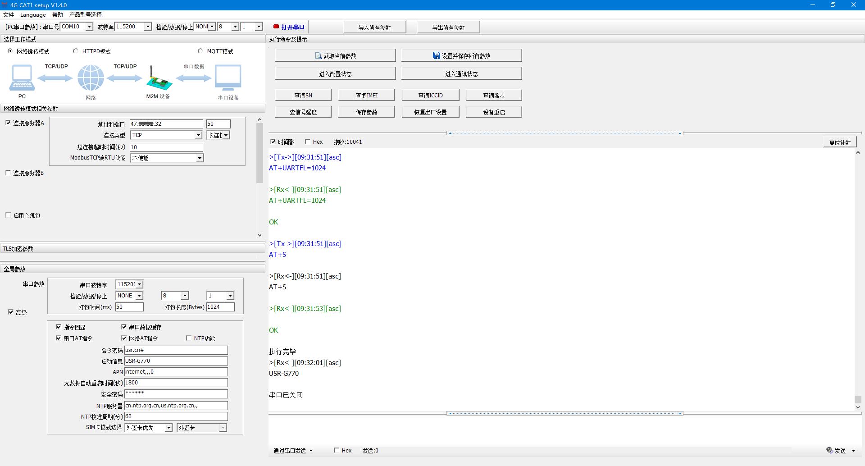Click the Query IMEI button
This screenshot has width=865, height=466.
click(x=366, y=95)
